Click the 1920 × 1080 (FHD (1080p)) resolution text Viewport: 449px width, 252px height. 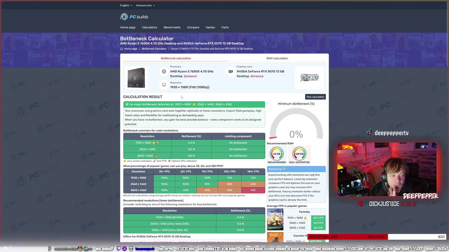click(189, 87)
